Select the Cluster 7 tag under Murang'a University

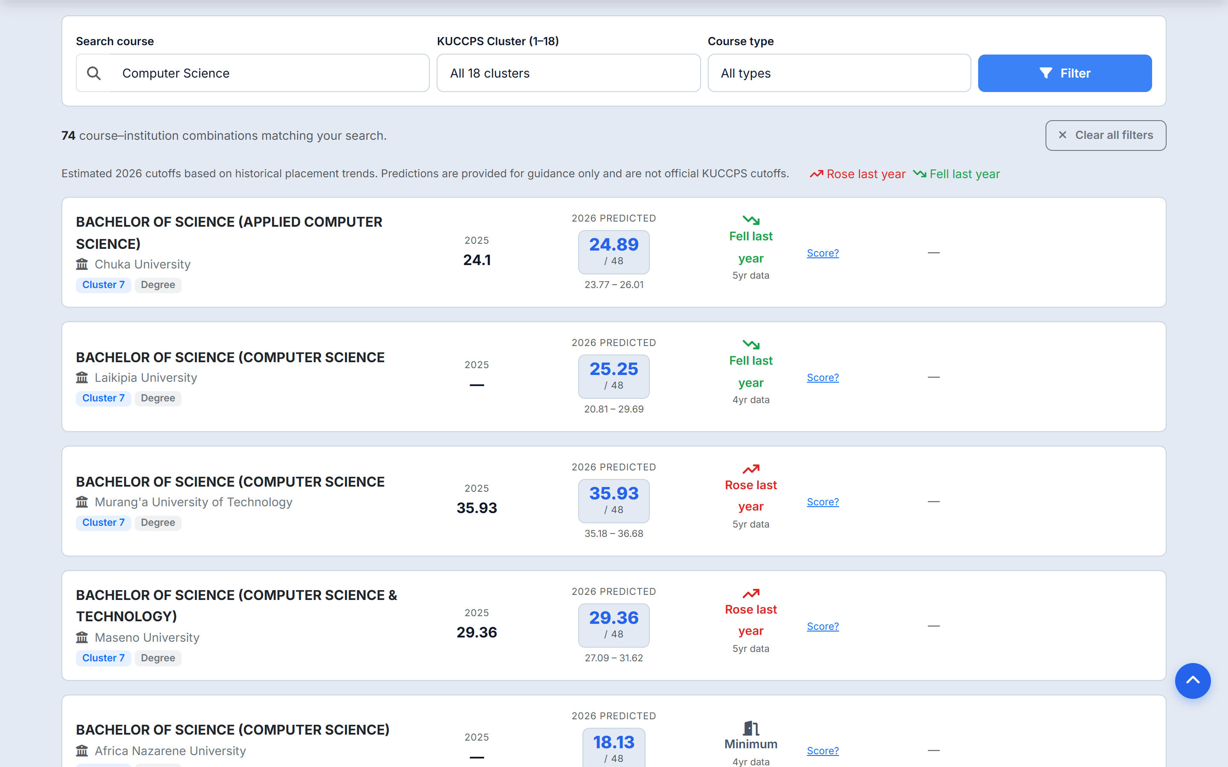[104, 522]
